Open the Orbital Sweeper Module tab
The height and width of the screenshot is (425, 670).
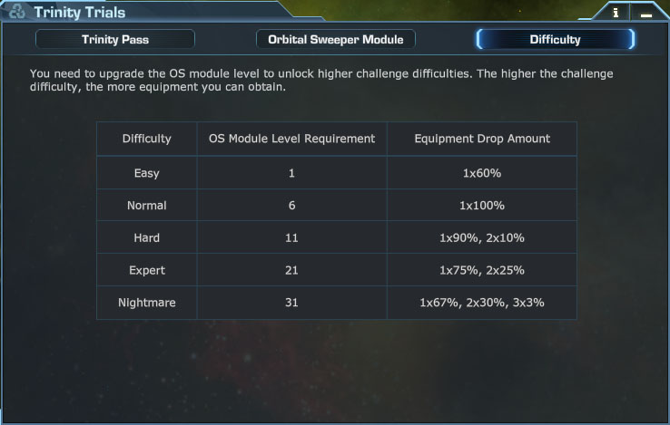pyautogui.click(x=336, y=40)
